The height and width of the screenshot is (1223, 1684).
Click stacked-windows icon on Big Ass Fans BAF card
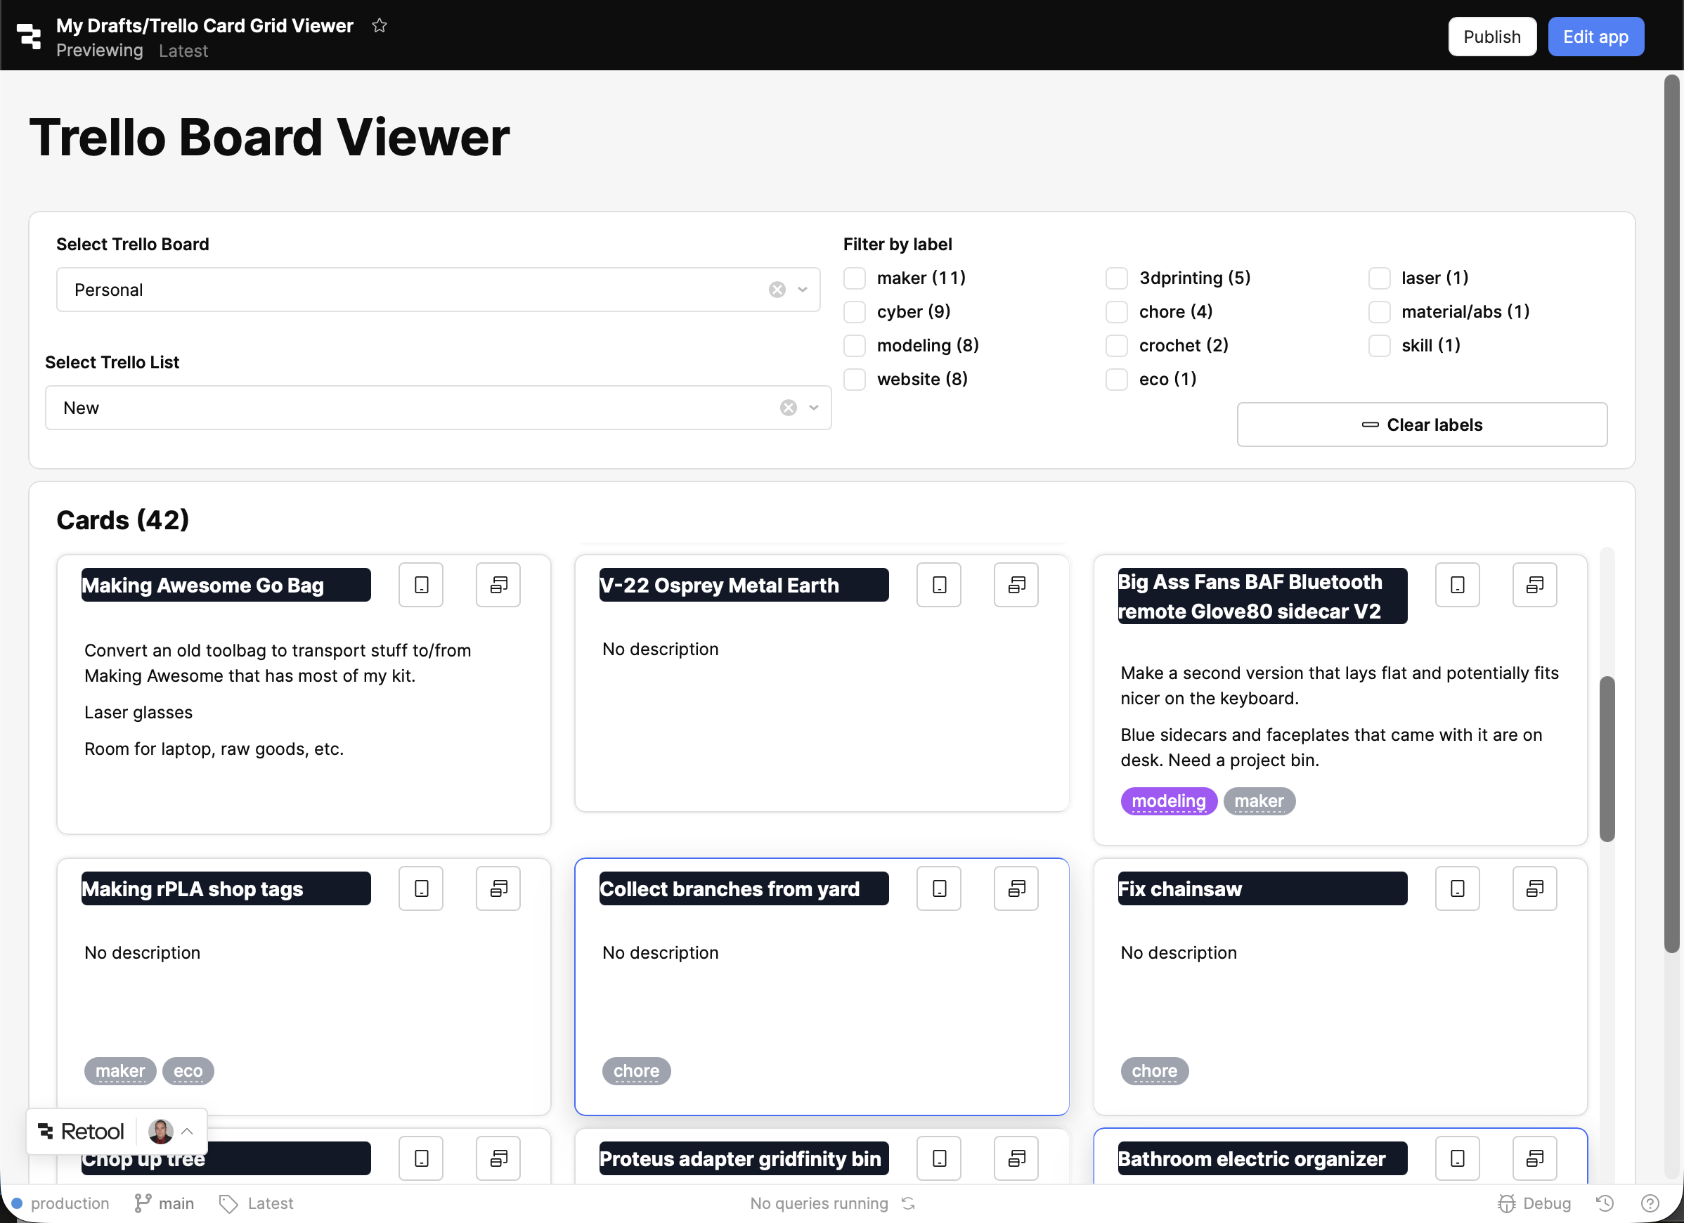[1535, 585]
